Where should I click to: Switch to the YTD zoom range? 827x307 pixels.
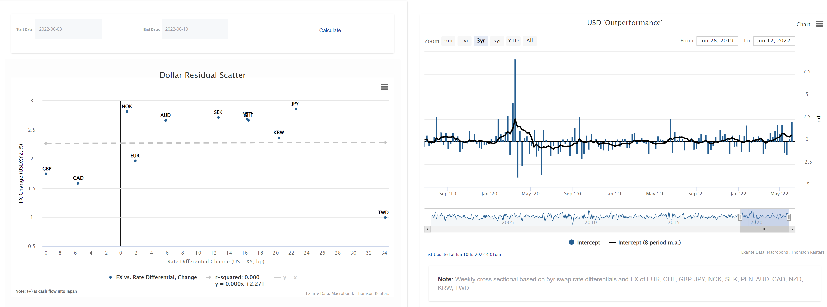(x=513, y=41)
